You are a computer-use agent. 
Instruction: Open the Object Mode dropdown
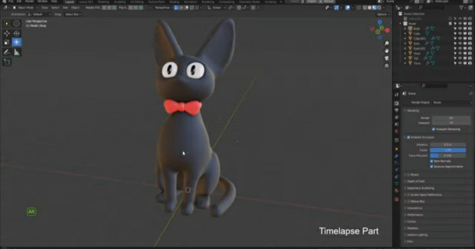[x=25, y=7]
